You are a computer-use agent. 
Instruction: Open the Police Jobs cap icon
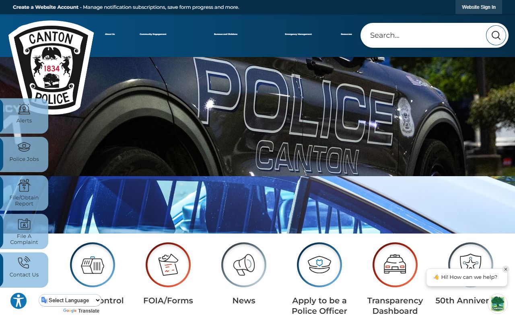[x=24, y=147]
